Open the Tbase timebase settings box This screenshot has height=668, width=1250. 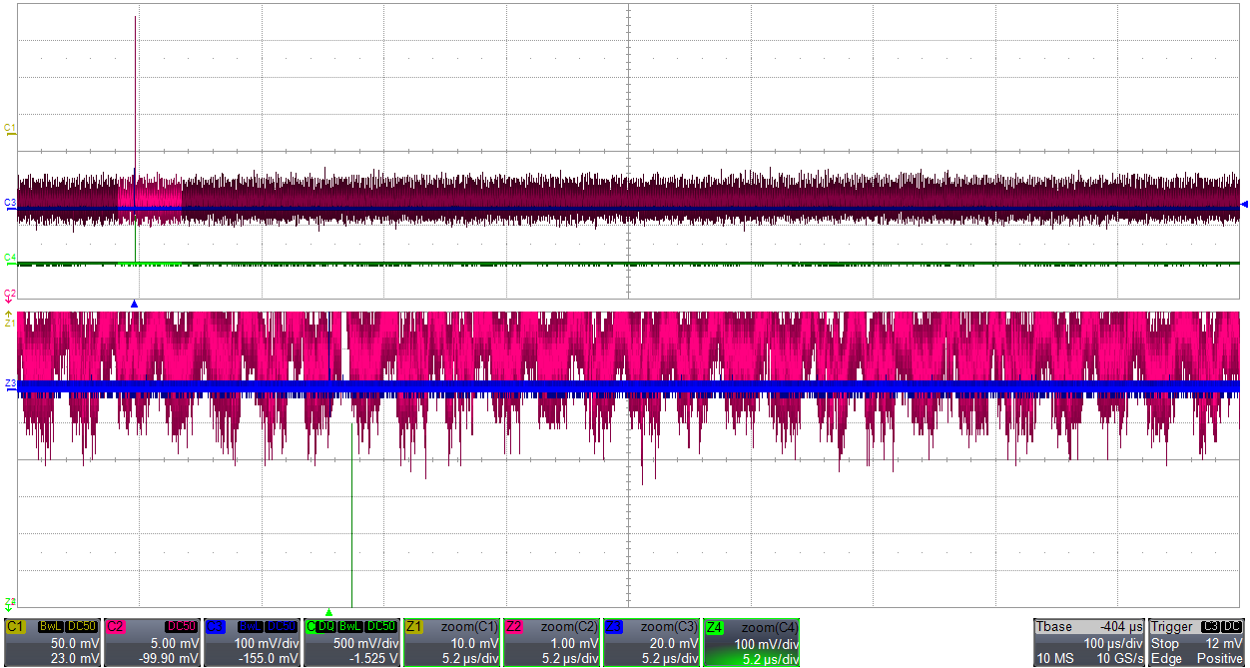[1089, 642]
